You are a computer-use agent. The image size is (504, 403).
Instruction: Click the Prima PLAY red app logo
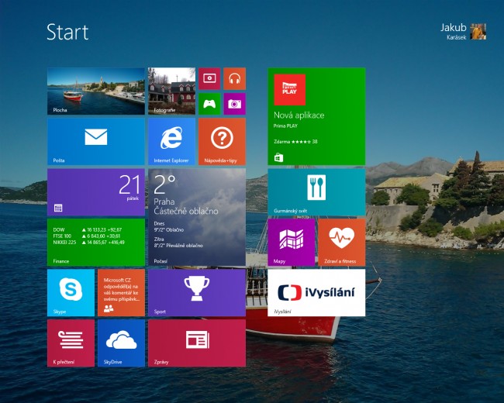(290, 90)
